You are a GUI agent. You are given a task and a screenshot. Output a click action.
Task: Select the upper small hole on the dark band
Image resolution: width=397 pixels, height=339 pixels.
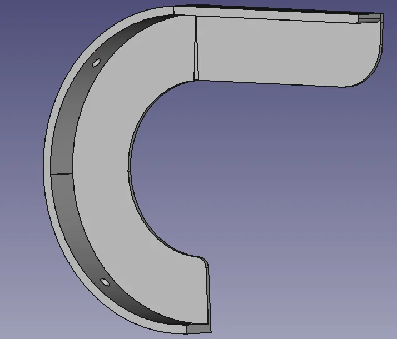[x=96, y=63]
